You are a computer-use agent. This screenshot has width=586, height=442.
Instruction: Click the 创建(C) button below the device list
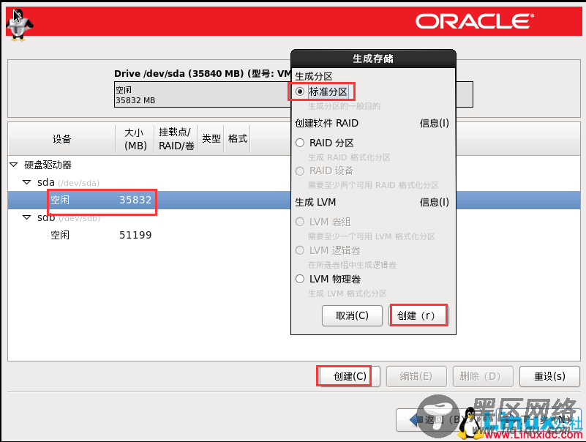coord(349,376)
